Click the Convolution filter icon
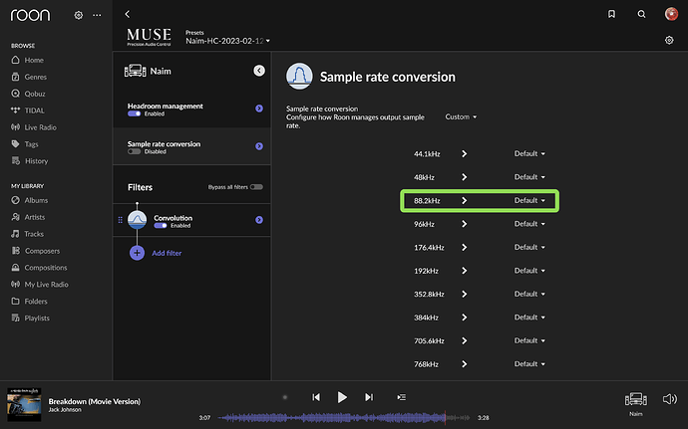Screen dimensions: 688x429 [x=137, y=220]
